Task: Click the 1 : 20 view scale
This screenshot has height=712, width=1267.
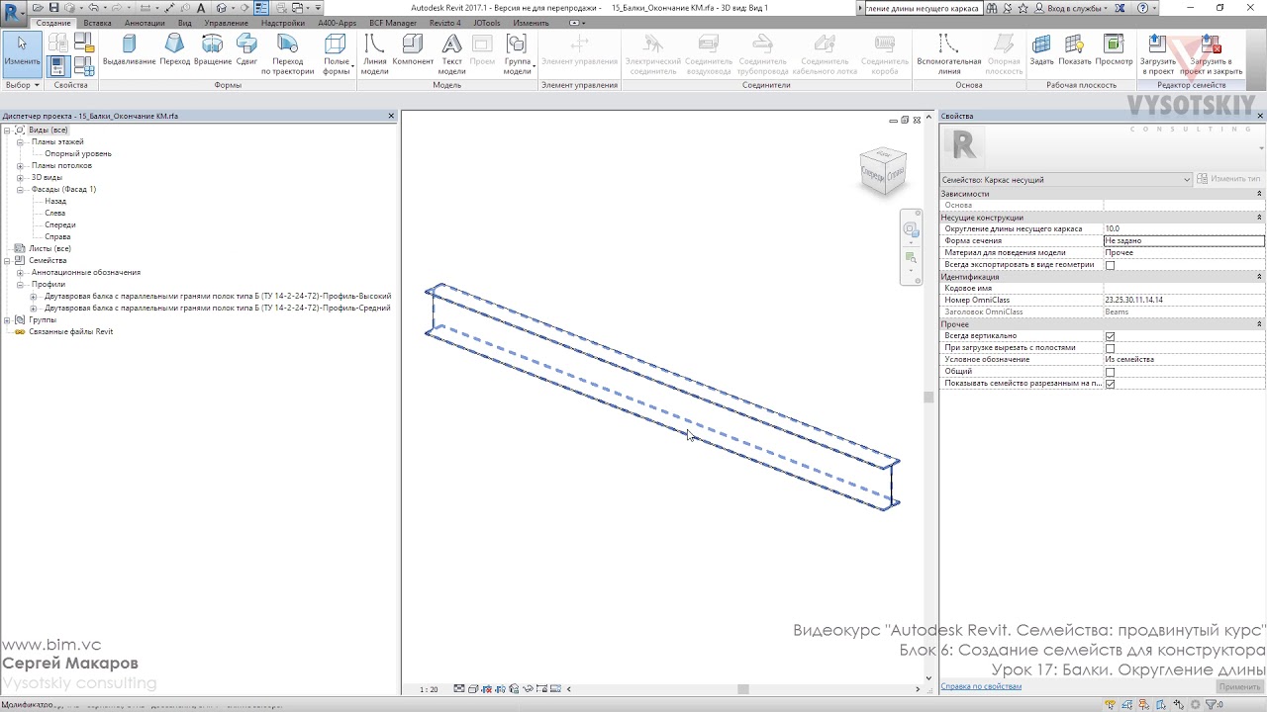Action: [x=429, y=689]
